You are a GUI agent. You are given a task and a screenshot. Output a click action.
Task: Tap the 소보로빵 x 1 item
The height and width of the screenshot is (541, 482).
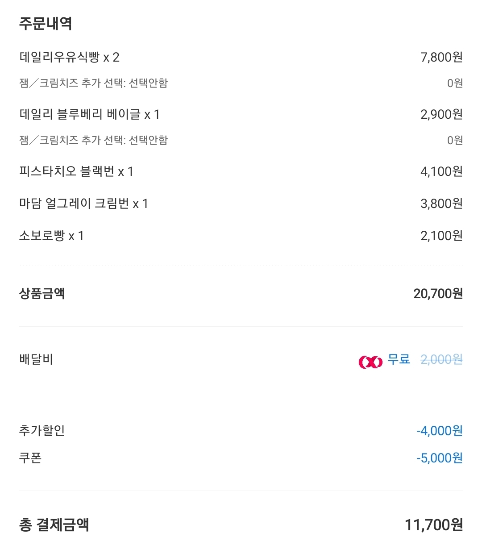(x=51, y=236)
